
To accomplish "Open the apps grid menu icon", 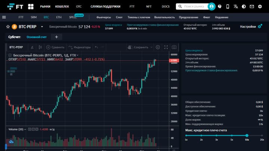I will pos(31,6).
